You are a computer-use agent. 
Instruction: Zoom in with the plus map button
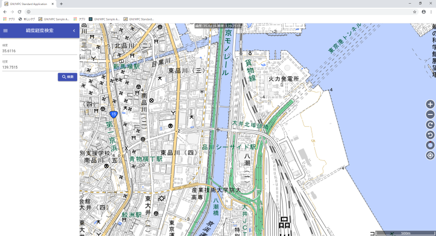click(430, 104)
